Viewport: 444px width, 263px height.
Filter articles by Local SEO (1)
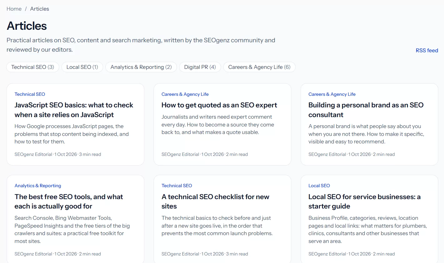pos(82,67)
